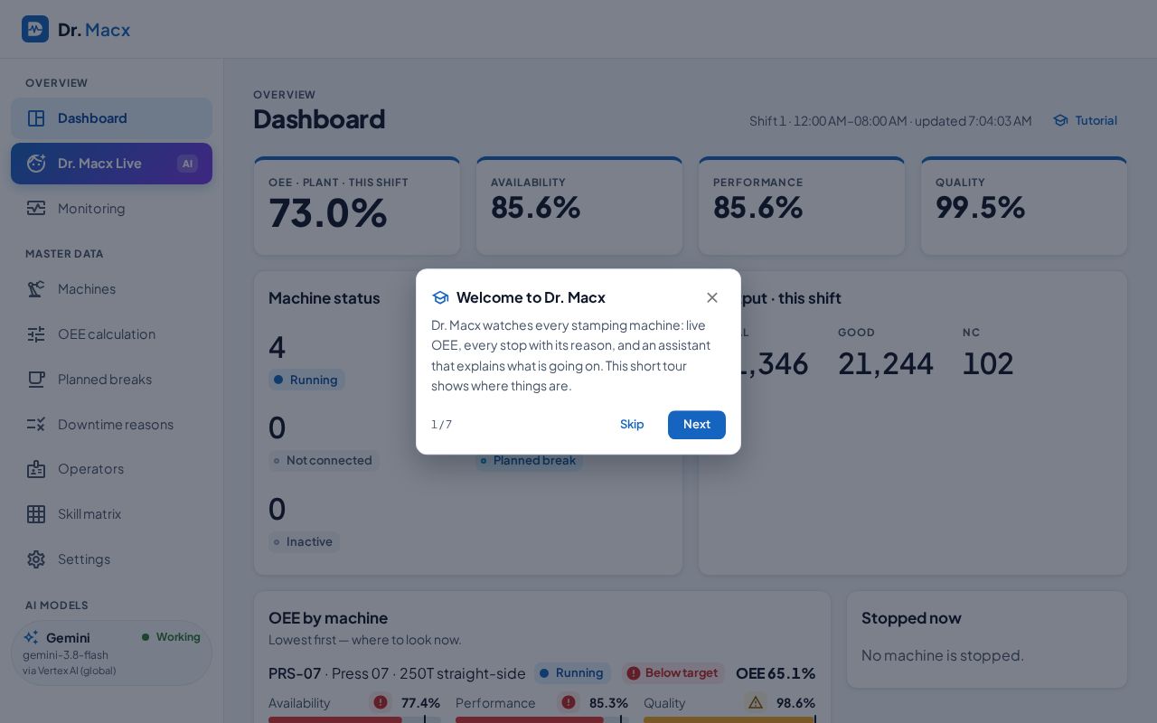Click the Operators badge icon
The image size is (1157, 723).
click(36, 469)
